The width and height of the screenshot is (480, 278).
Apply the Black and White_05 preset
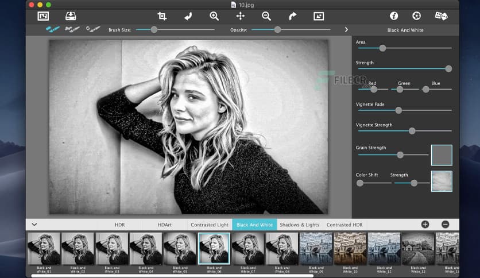(x=180, y=249)
